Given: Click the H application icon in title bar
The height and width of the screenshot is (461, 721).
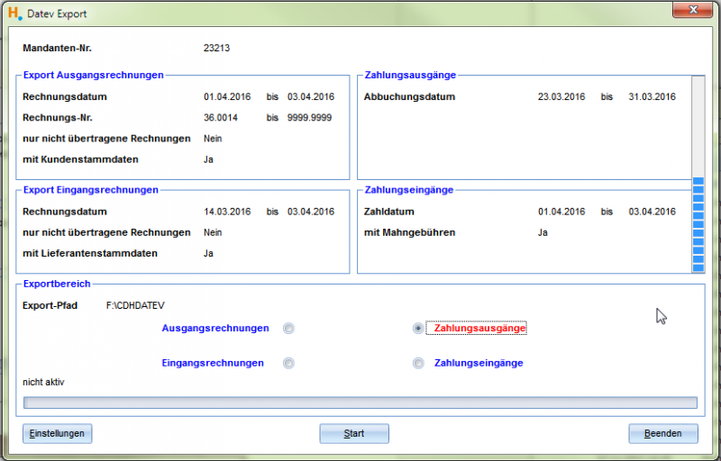Looking at the screenshot, I should pyautogui.click(x=14, y=14).
